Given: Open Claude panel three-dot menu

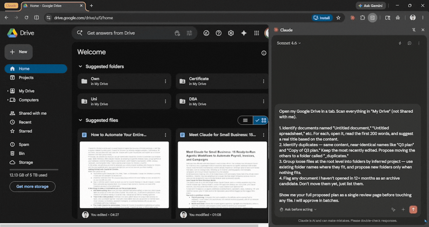Looking at the screenshot, I should [x=419, y=43].
